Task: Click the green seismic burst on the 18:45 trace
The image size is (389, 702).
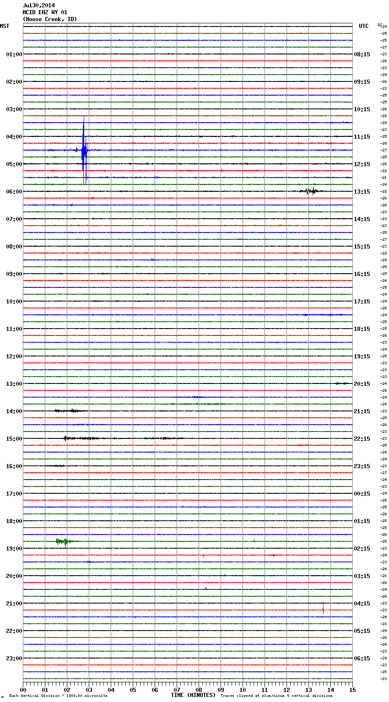Action: [x=61, y=541]
